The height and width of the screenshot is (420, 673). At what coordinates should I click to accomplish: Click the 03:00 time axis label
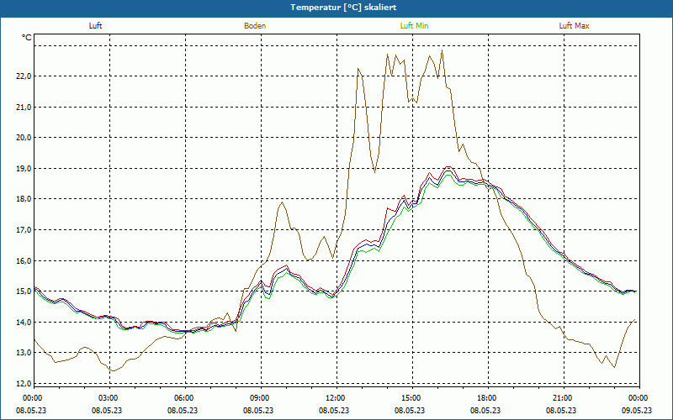coord(108,398)
